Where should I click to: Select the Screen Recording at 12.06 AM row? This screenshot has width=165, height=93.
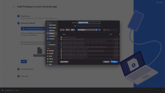(89, 49)
